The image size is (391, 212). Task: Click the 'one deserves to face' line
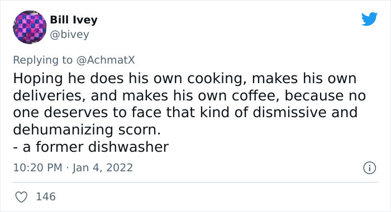pyautogui.click(x=185, y=113)
